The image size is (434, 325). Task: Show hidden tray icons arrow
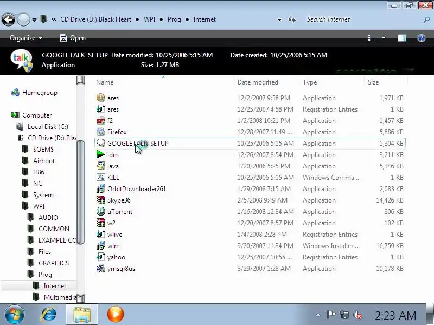click(318, 315)
